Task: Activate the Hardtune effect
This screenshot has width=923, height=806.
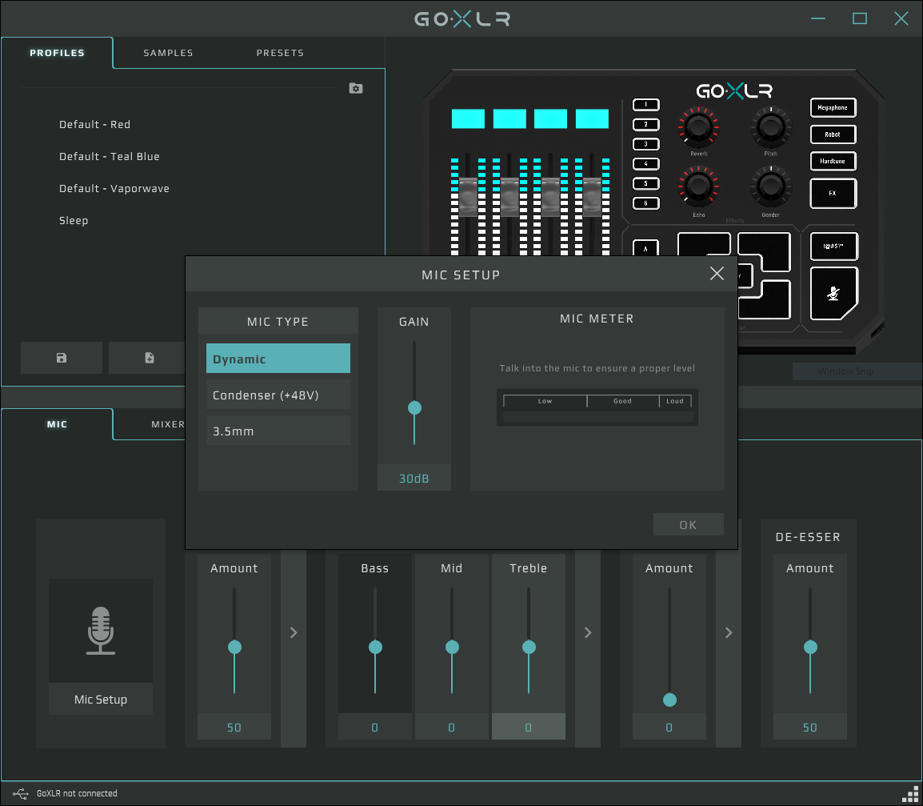Action: coord(833,161)
